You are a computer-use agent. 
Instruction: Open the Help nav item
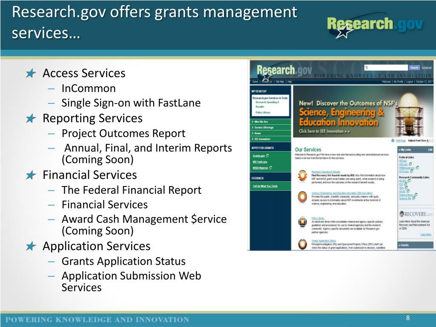[x=290, y=82]
